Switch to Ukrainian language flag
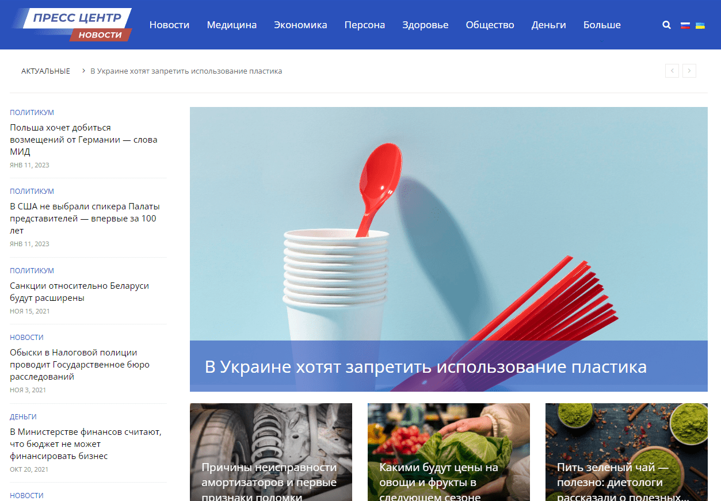The height and width of the screenshot is (501, 721). (x=700, y=25)
